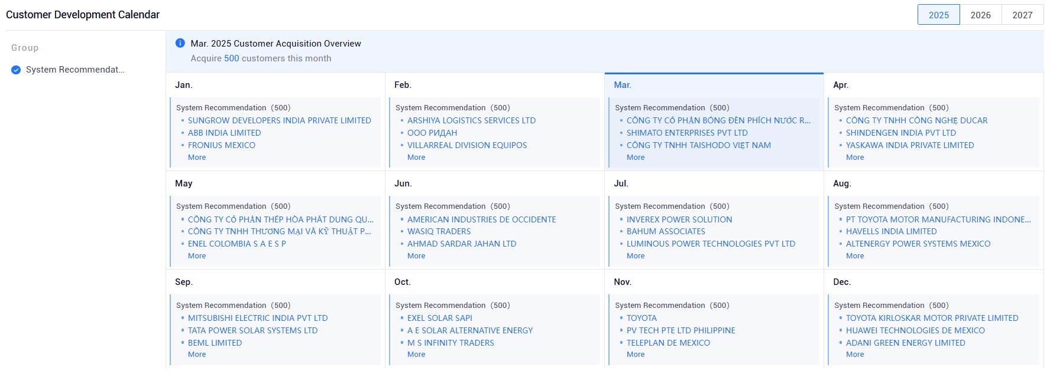
Task: Click the blue info icon beside overview
Action: tap(180, 43)
